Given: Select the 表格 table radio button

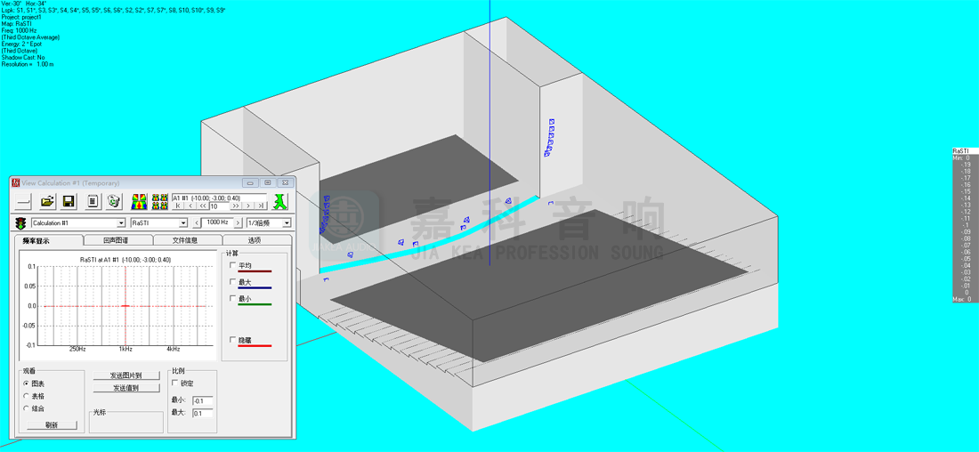Looking at the screenshot, I should 27,396.
